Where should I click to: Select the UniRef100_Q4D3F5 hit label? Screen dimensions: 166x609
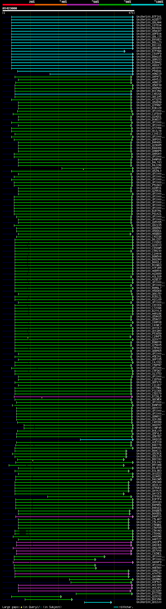coord(149,542)
